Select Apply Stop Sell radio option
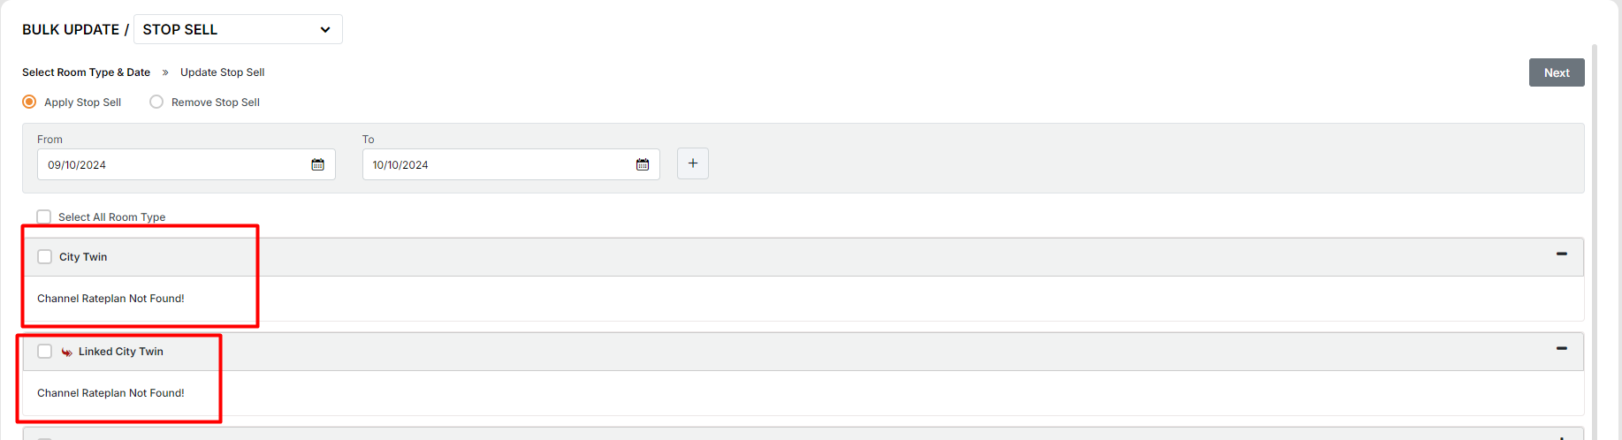The image size is (1622, 440). click(x=29, y=102)
